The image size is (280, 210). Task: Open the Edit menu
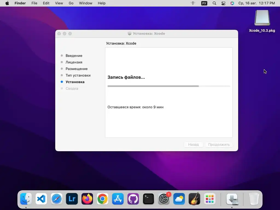coord(46,3)
